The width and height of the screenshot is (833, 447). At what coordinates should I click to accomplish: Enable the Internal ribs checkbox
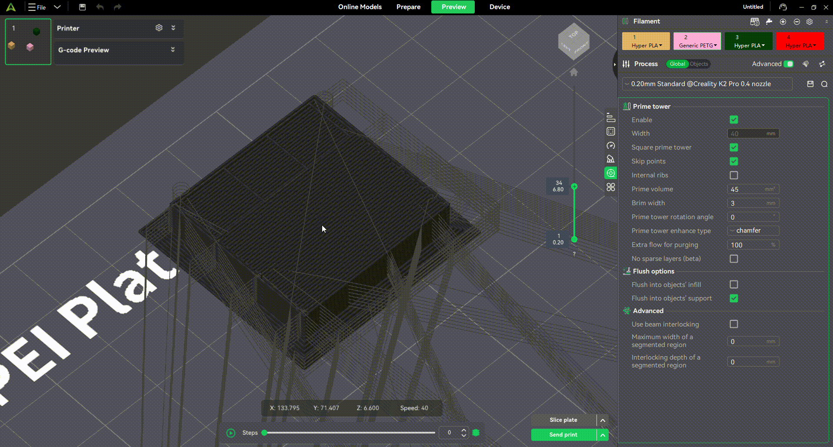pos(734,175)
